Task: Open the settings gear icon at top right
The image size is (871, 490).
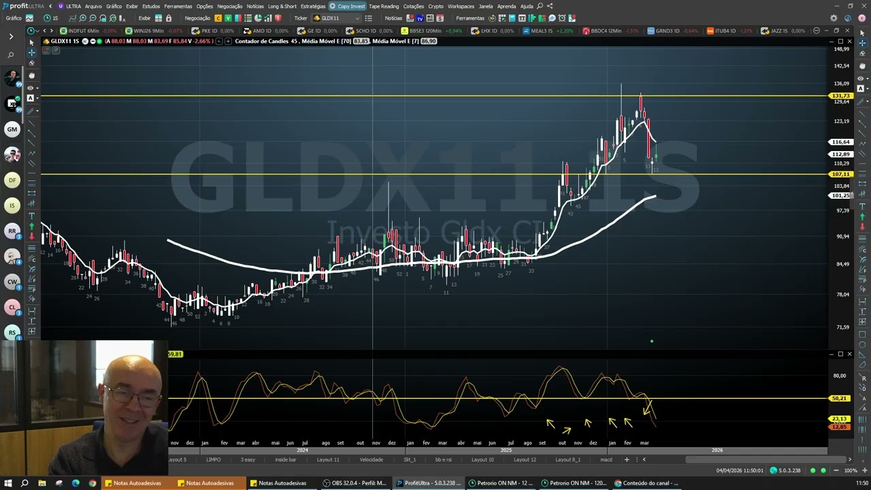Action: click(x=834, y=18)
